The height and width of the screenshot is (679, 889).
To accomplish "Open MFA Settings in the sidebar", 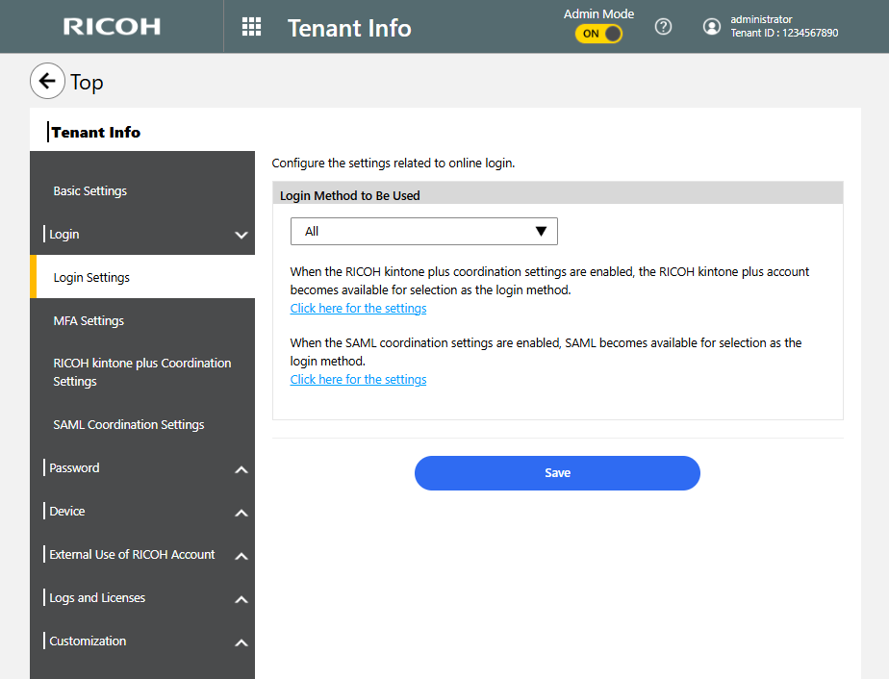I will point(89,321).
